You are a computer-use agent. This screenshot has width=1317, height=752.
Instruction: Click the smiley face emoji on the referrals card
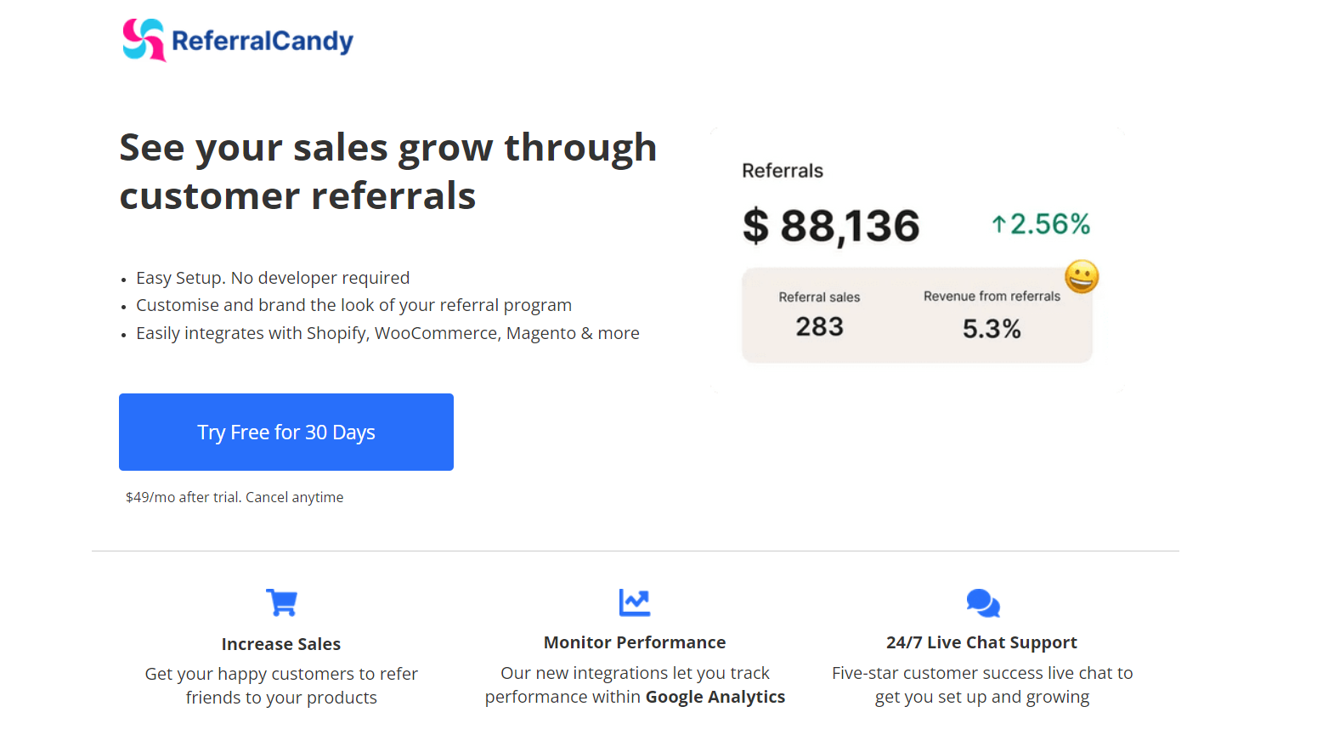1082,276
